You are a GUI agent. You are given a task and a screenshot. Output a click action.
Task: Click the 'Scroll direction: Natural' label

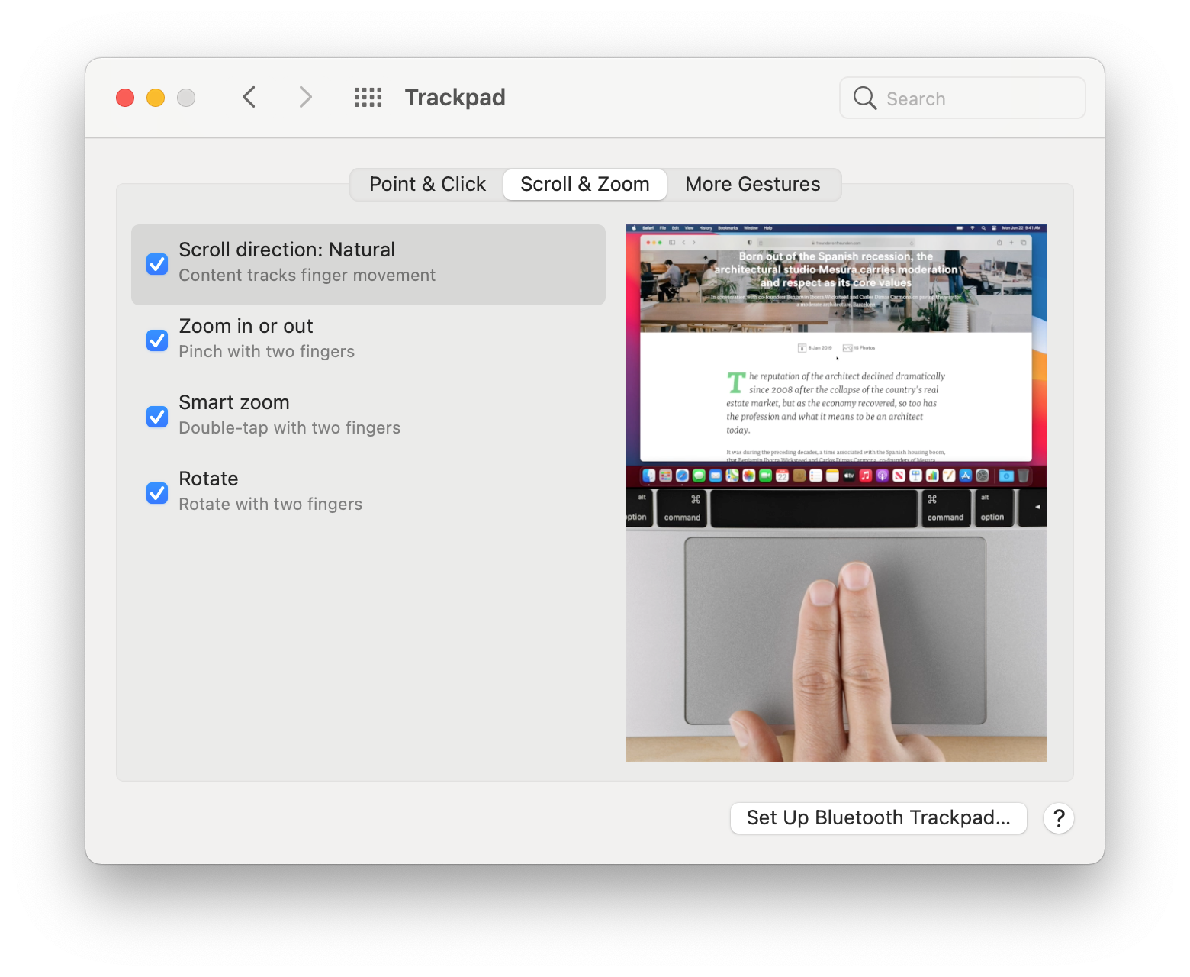point(287,250)
